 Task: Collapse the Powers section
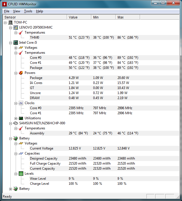[x=16, y=73]
